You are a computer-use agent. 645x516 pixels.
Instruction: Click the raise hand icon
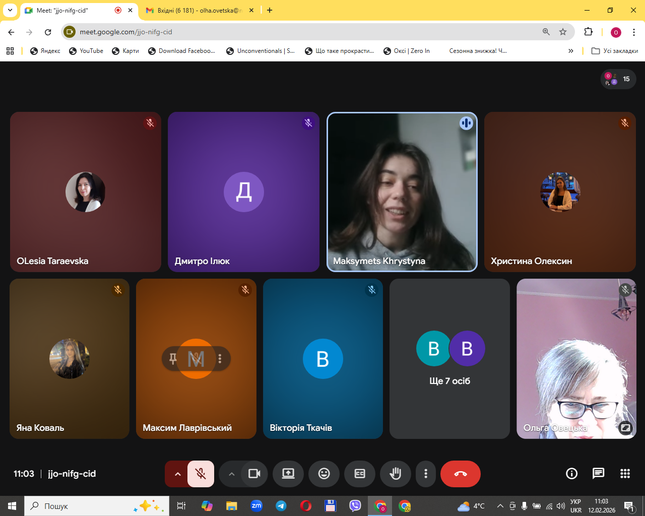click(x=396, y=474)
